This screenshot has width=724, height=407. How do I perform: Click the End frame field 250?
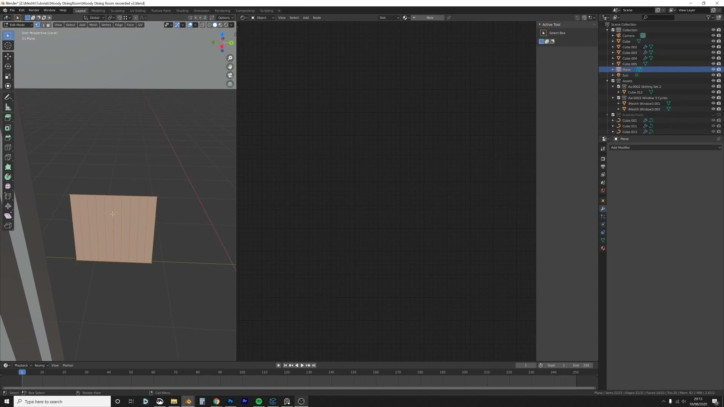point(582,366)
